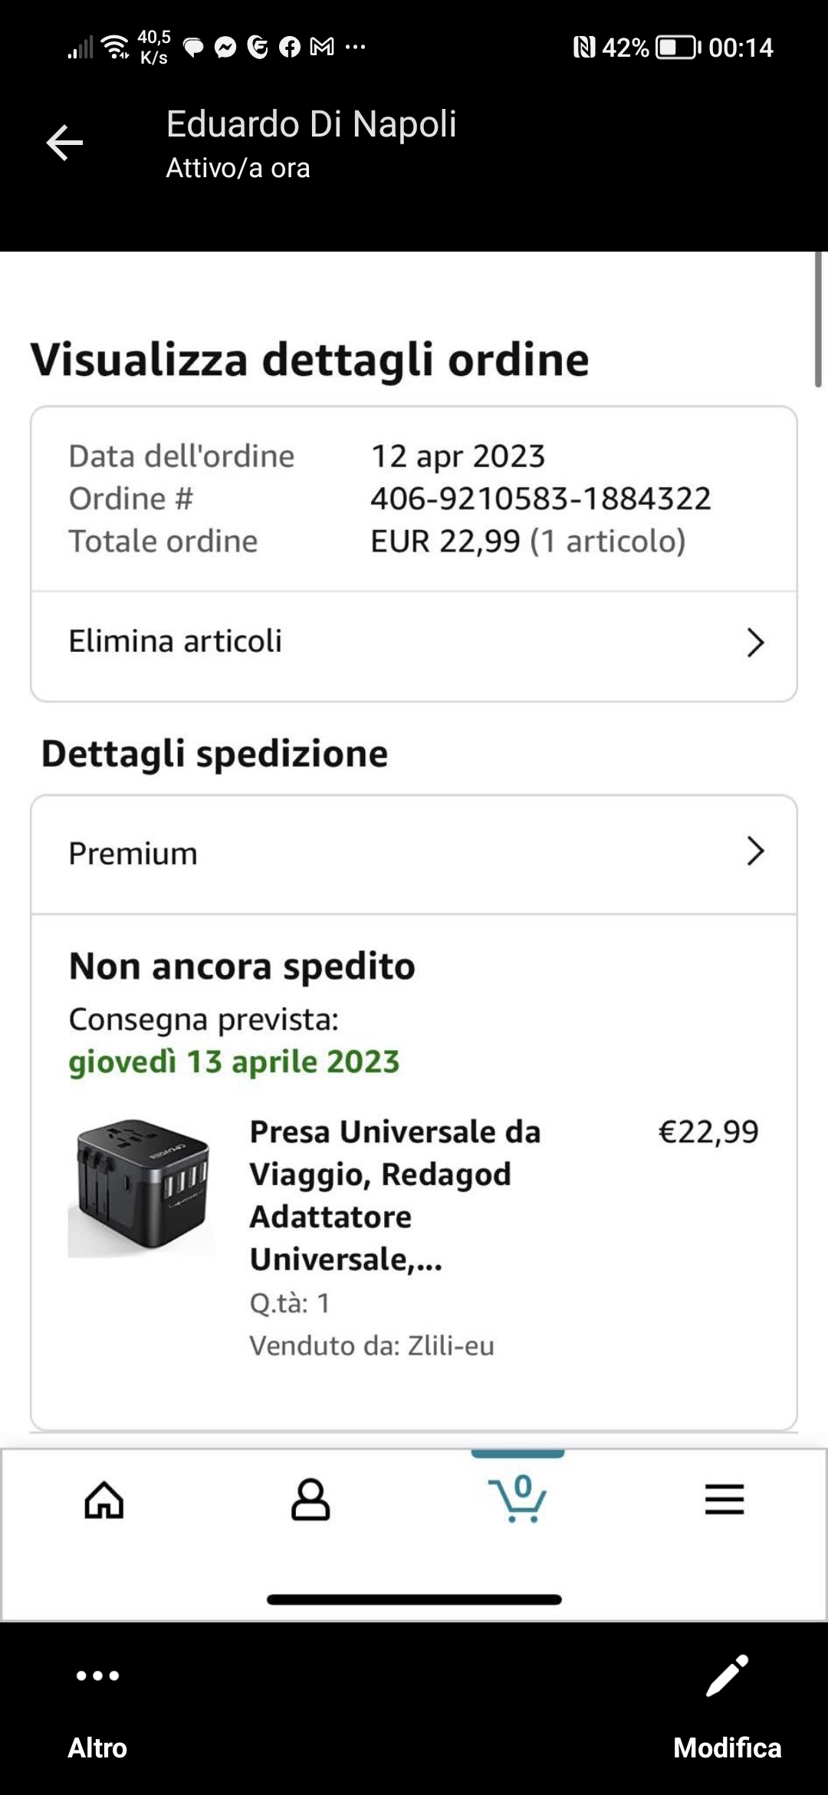Viewport: 828px width, 1795px height.
Task: Expand the Elimina articoli chevron
Action: pos(755,643)
